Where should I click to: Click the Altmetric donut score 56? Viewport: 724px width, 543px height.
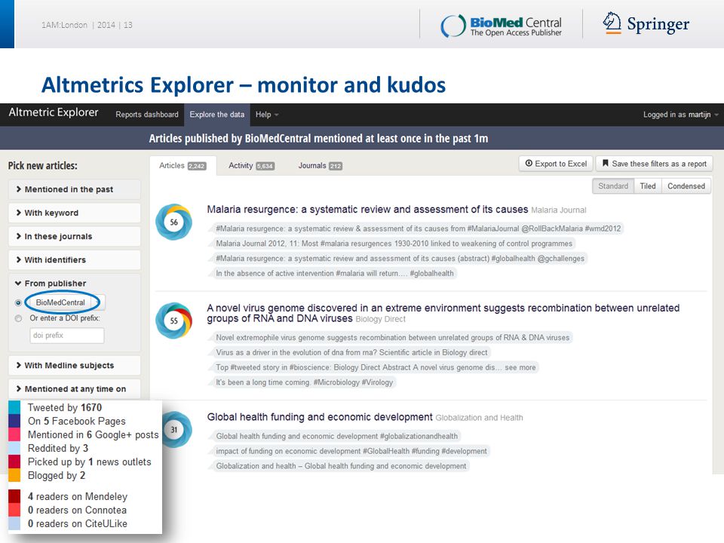click(173, 222)
